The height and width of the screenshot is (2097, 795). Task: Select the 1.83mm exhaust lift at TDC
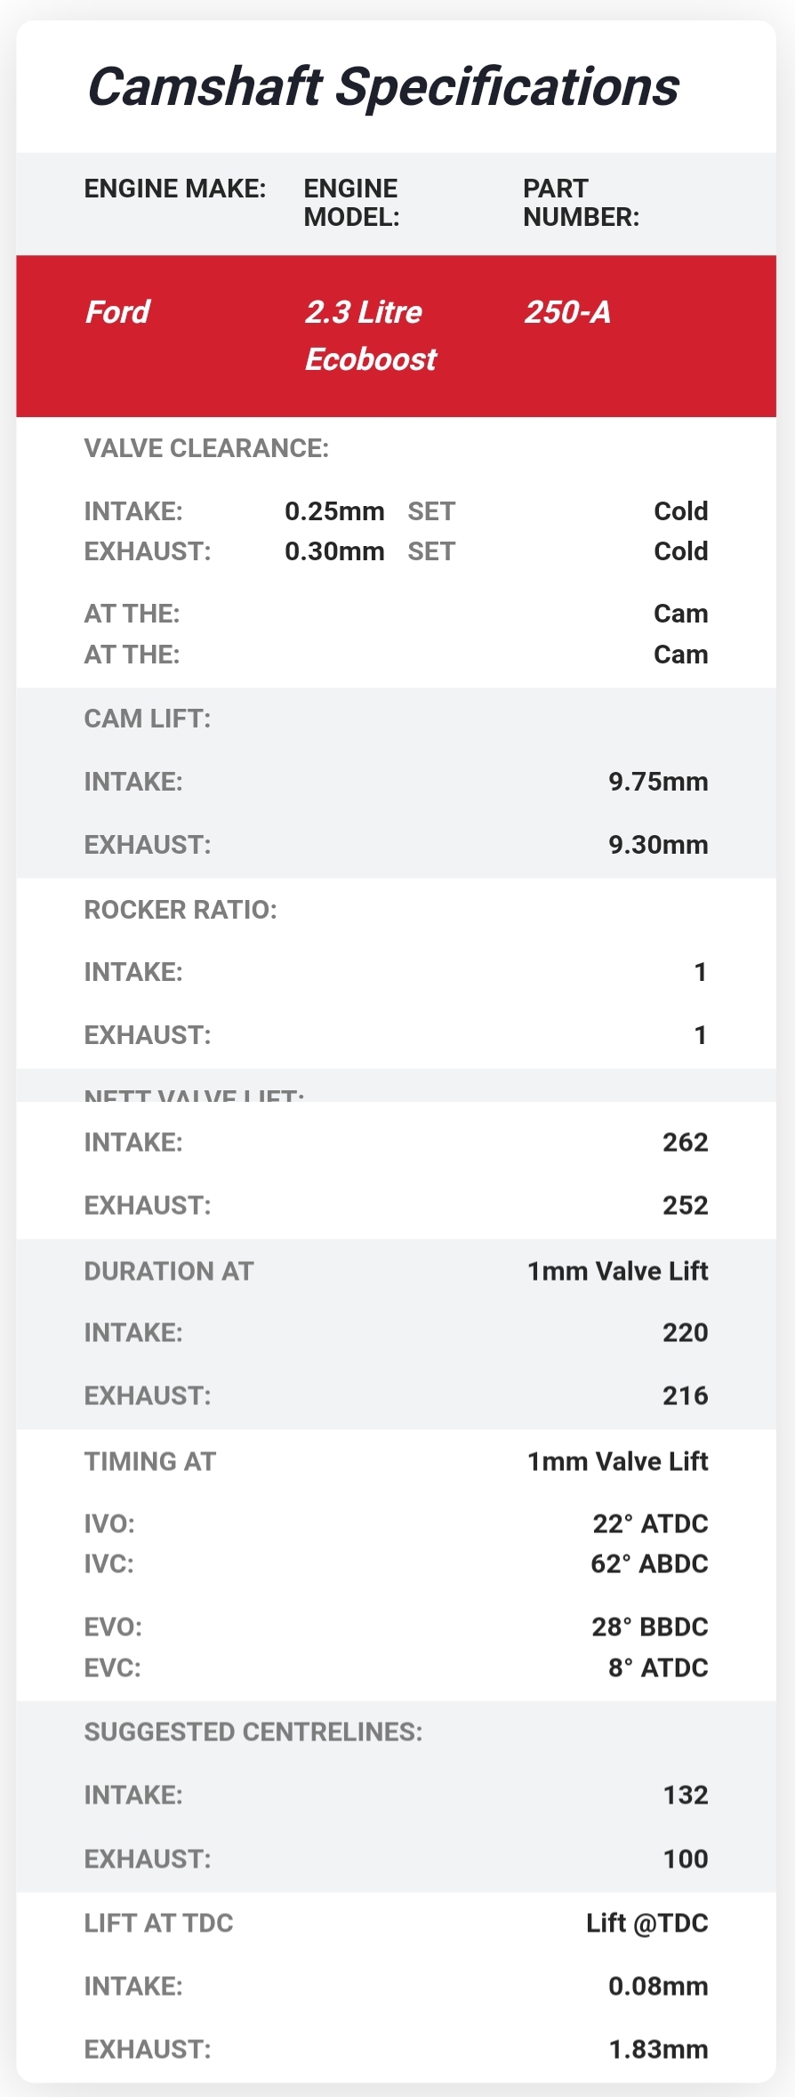click(658, 2049)
